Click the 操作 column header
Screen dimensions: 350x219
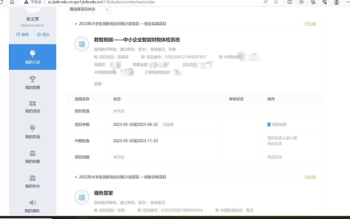(271, 99)
